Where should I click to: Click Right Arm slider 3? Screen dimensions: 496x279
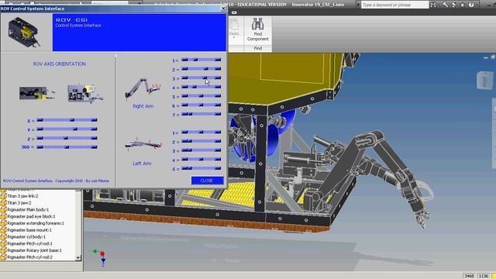[201, 77]
